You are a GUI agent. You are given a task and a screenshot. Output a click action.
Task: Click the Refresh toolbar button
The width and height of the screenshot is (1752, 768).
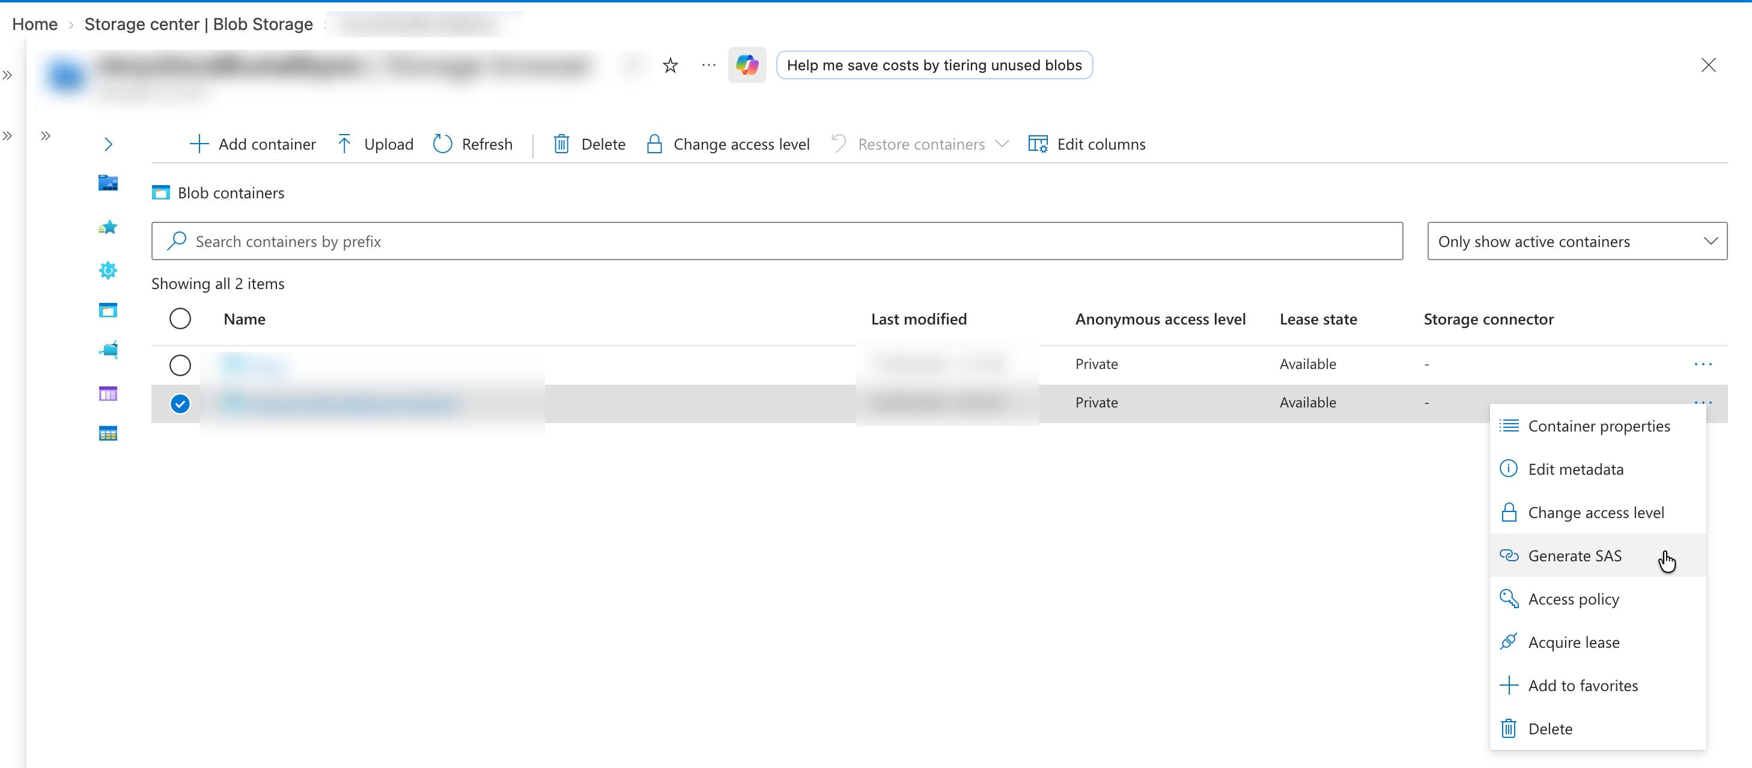tap(473, 144)
